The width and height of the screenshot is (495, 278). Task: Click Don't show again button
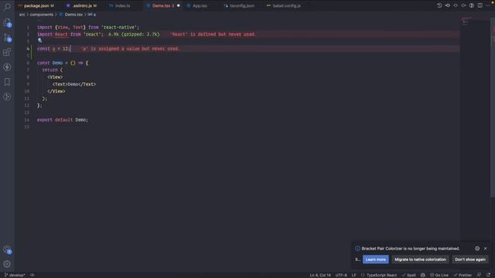click(470, 259)
